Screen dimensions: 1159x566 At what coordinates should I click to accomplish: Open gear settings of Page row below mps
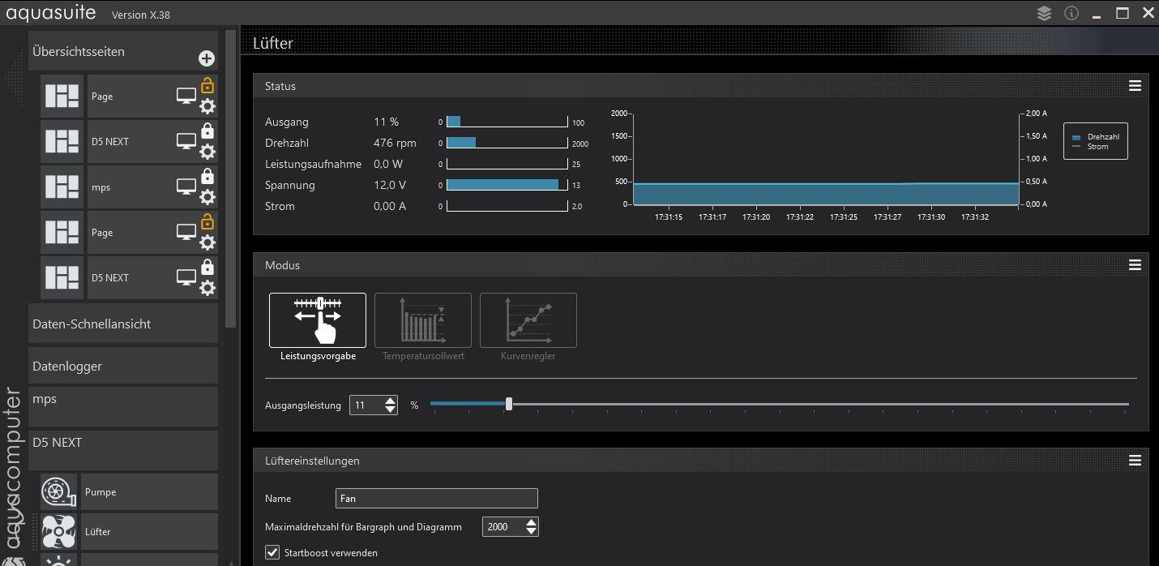tap(207, 242)
